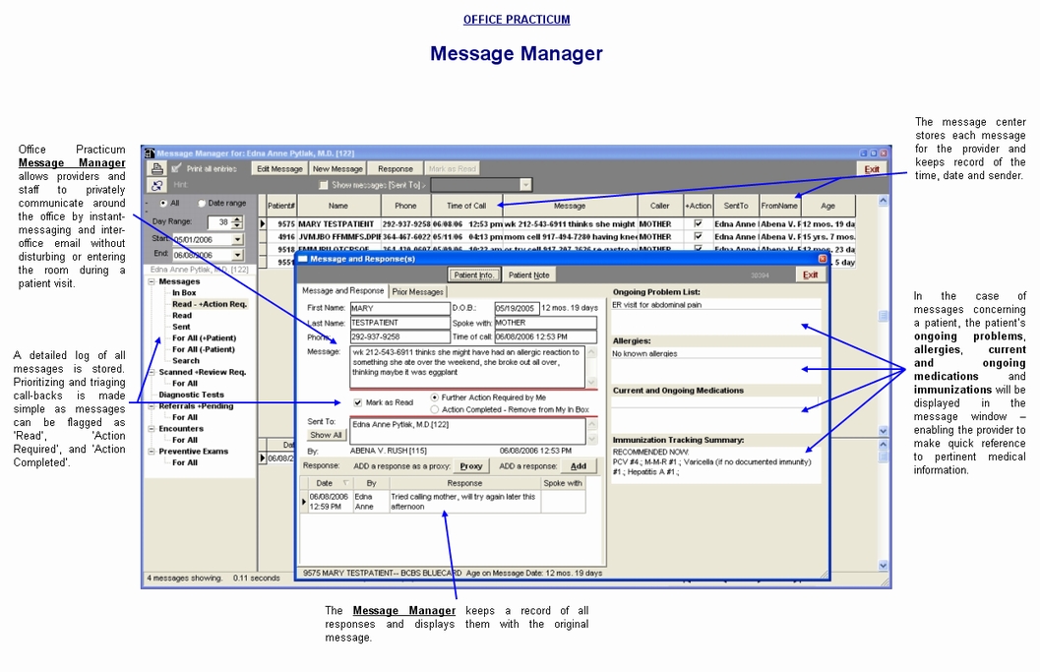Click the refresh icon below the printer
Image resolution: width=1040 pixels, height=672 pixels.
156,185
